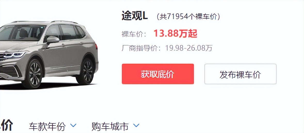Click blue chevron beside 车款年份
The height and width of the screenshot is (133, 304).
coord(73,125)
